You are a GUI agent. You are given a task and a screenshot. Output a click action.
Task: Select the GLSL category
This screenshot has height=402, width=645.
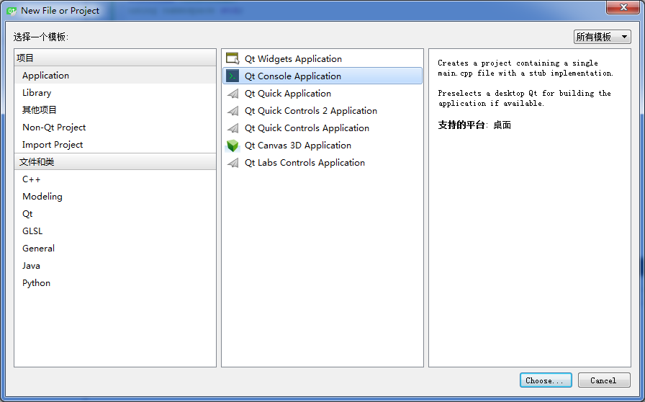tap(115, 231)
